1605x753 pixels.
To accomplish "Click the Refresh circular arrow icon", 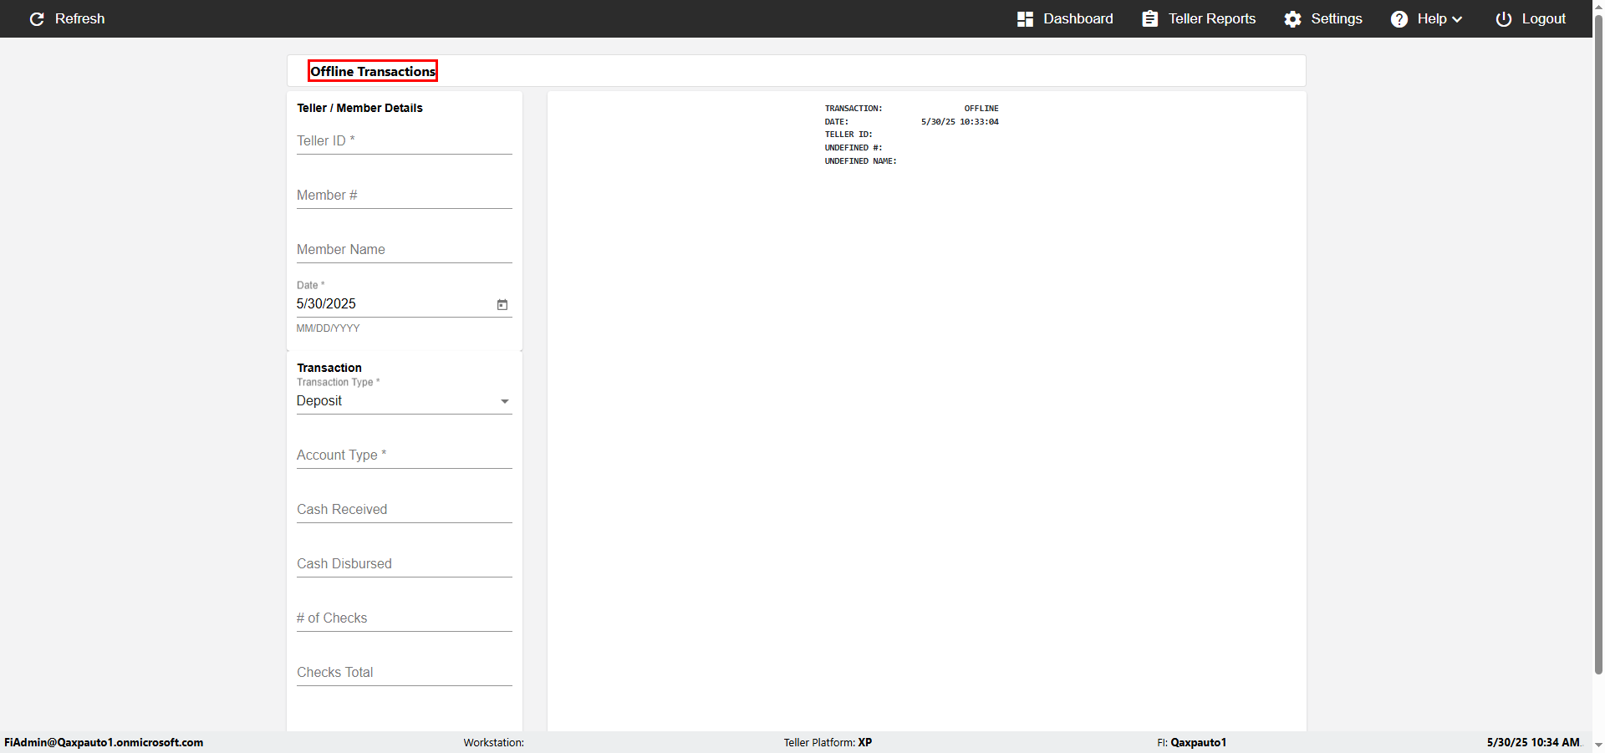I will pyautogui.click(x=37, y=18).
